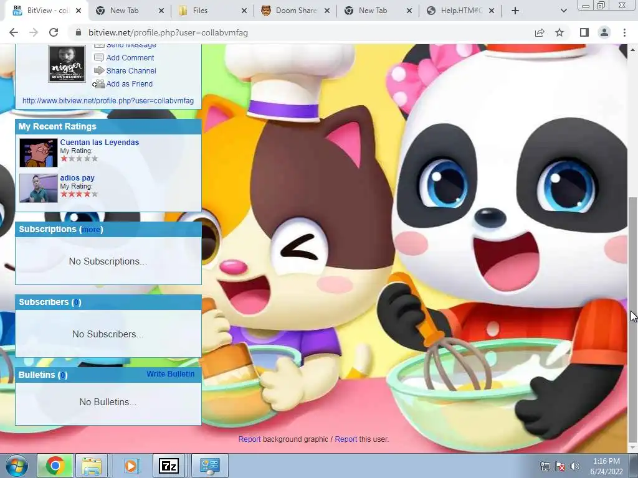Open Chrome three-dot menu
Viewport: 638px width, 478px height.
coord(624,32)
